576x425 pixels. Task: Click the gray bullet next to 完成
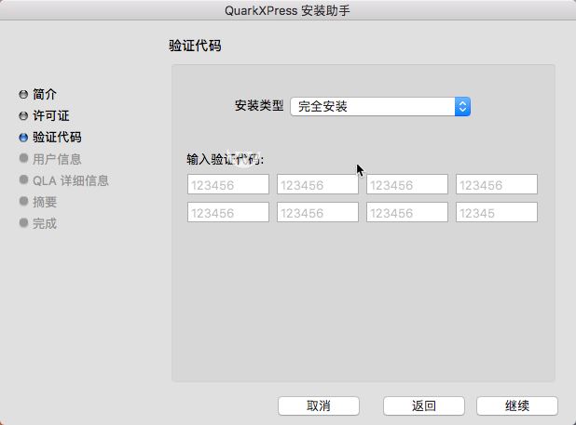click(23, 222)
